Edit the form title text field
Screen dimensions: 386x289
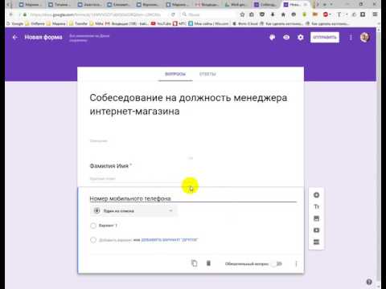(x=188, y=104)
